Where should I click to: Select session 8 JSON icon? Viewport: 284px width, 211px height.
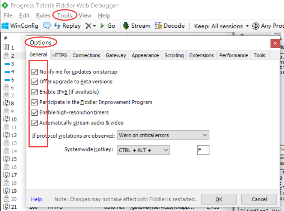[x=6, y=103]
